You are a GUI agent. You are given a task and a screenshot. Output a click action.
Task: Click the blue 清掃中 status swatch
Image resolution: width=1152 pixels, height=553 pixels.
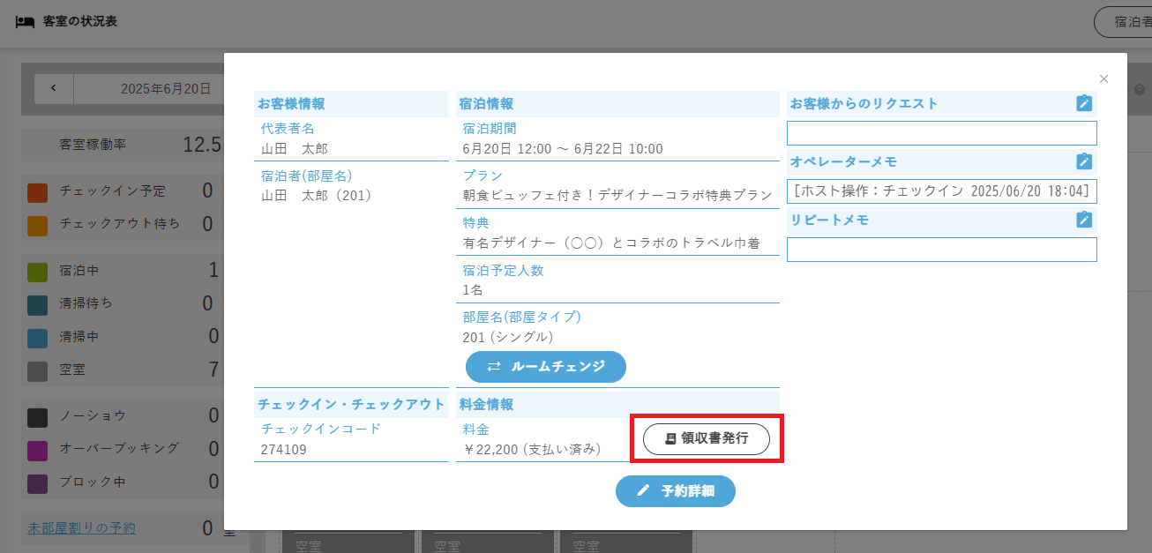[37, 338]
